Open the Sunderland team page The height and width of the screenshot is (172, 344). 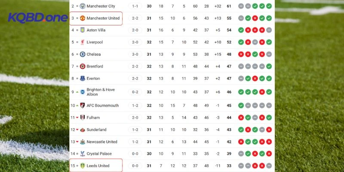97,129
